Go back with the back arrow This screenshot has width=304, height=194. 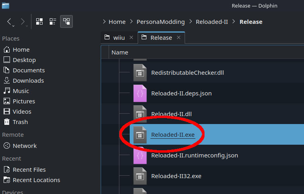click(x=9, y=21)
